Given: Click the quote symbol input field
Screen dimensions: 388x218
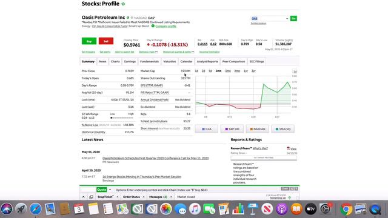Looking at the screenshot, I should pos(89,190).
